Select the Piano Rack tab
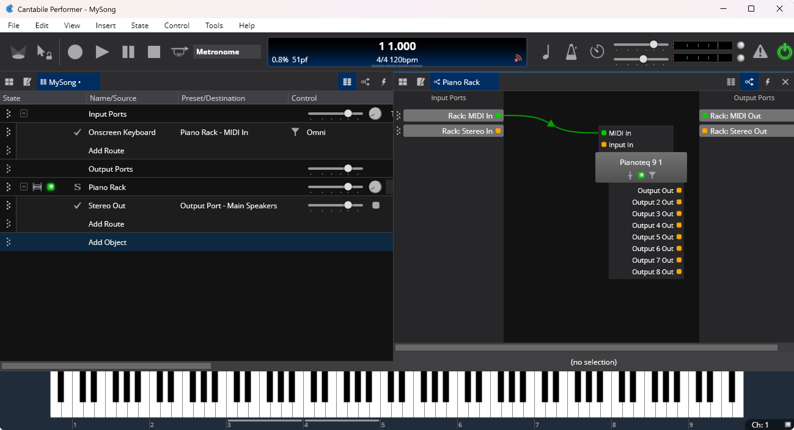Viewport: 794px width, 430px height. click(461, 82)
